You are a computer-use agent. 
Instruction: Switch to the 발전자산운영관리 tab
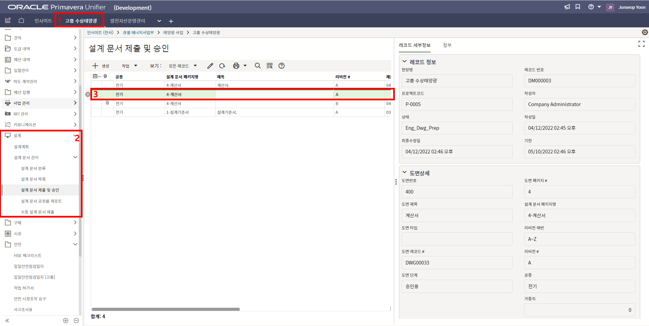click(128, 21)
